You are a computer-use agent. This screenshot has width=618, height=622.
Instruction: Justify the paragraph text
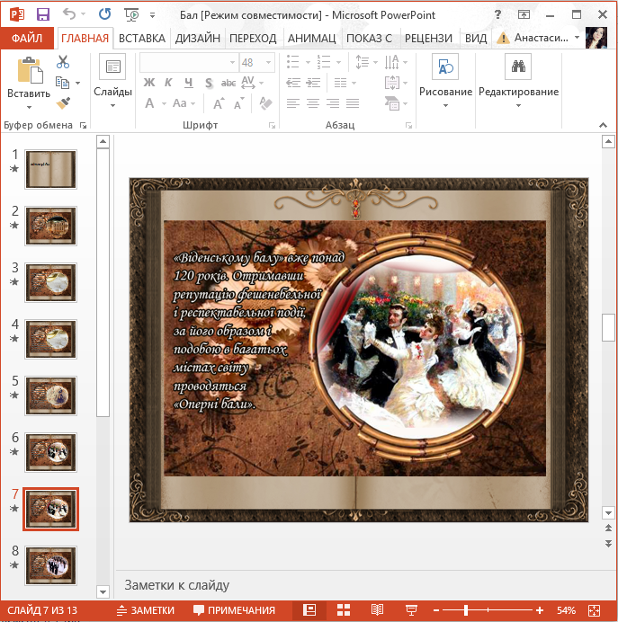tap(353, 103)
